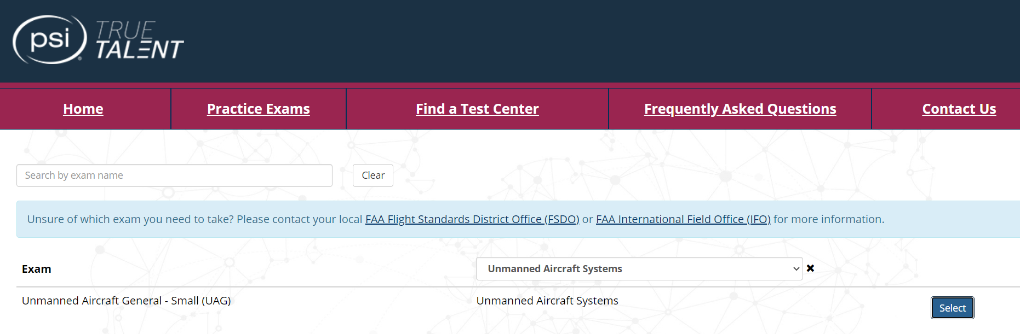Follow the FAA International Field Office link
This screenshot has width=1020, height=334.
[x=683, y=219]
